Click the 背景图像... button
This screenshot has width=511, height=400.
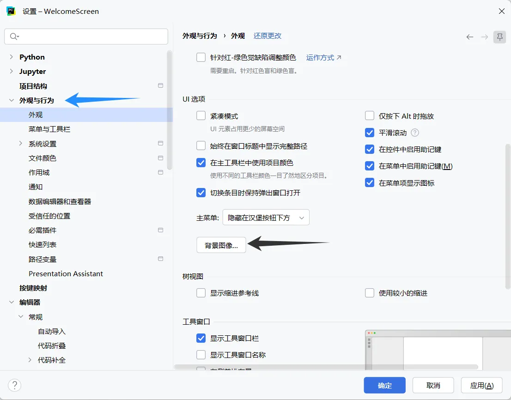tap(221, 245)
